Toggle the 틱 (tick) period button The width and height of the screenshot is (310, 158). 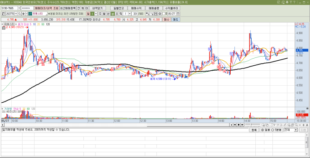pyautogui.click(x=121, y=14)
